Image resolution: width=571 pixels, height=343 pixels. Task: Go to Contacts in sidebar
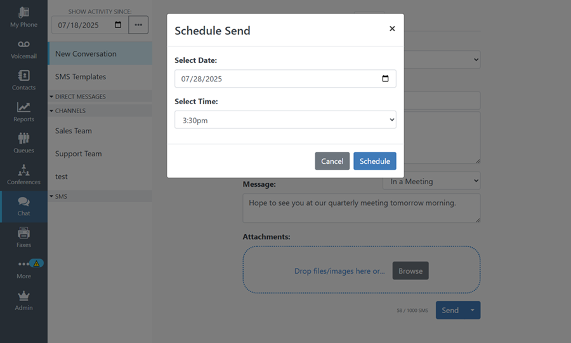pos(23,79)
